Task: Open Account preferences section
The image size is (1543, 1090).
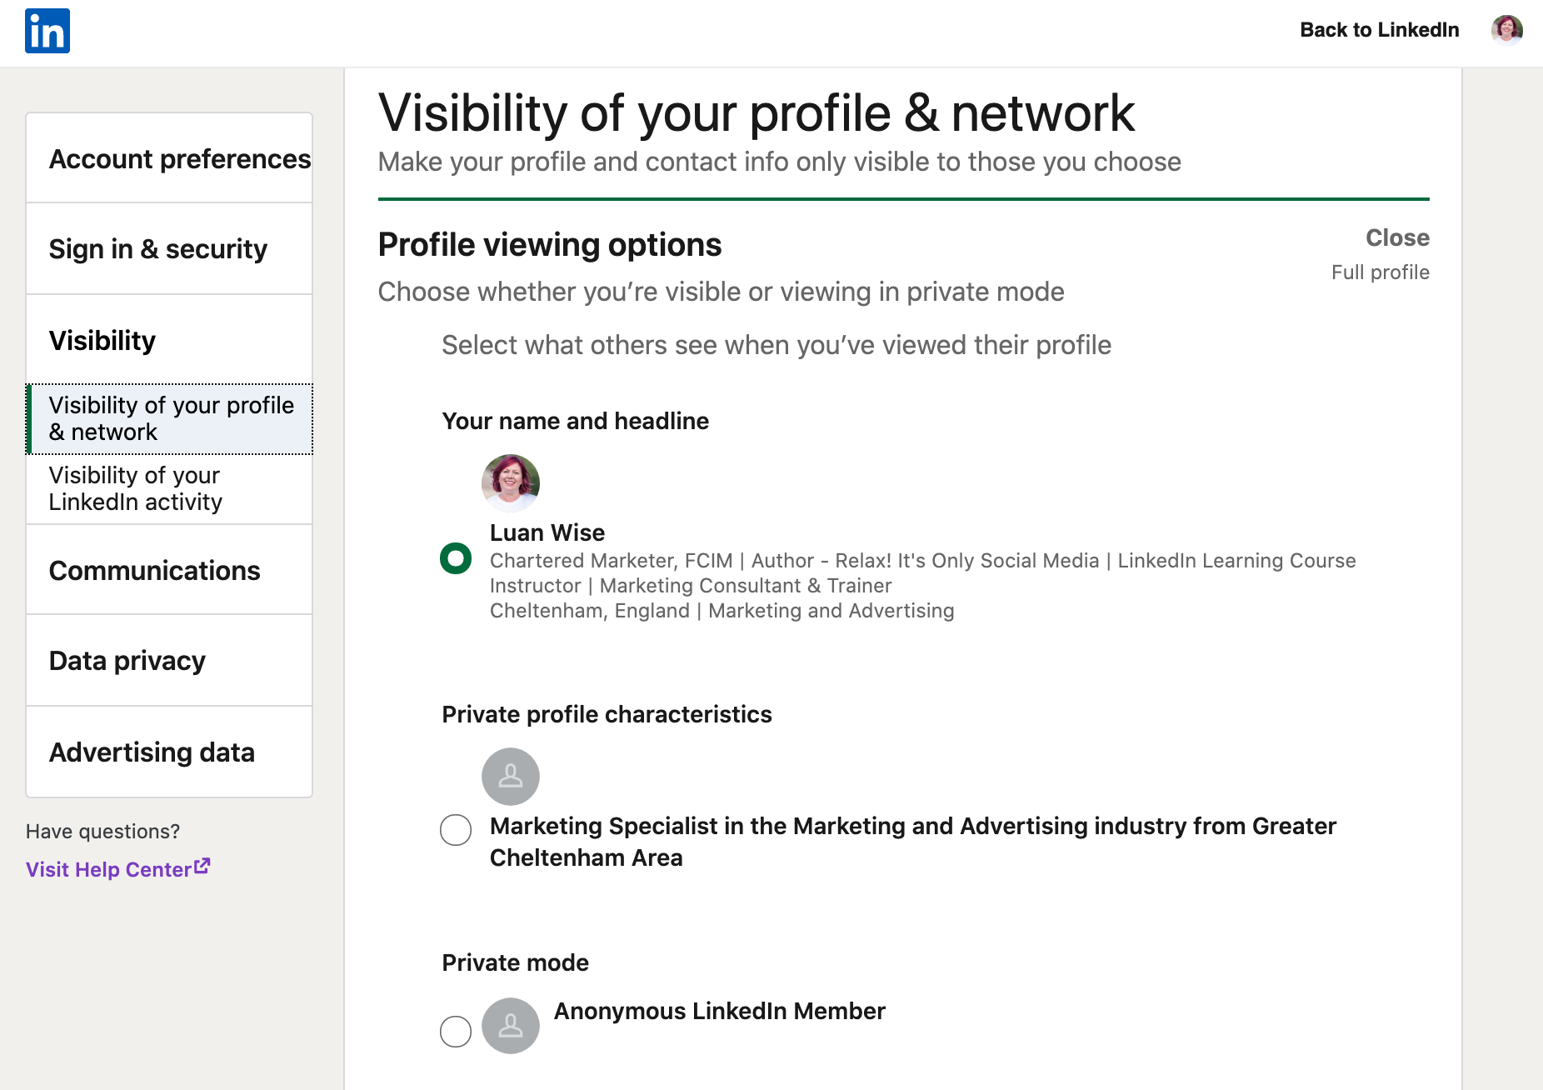Action: point(170,158)
